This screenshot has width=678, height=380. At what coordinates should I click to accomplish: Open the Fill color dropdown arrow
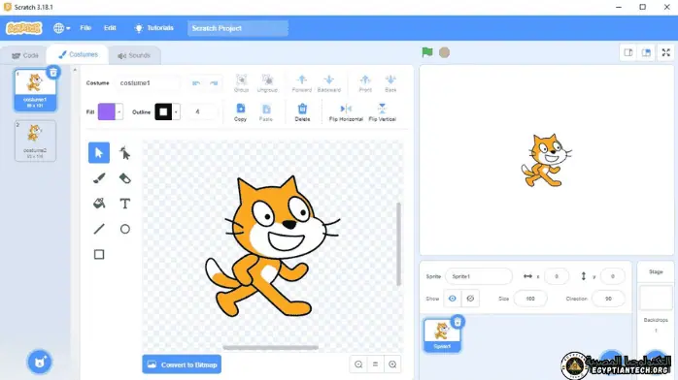click(x=119, y=112)
